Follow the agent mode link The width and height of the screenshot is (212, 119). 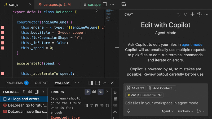(192, 44)
